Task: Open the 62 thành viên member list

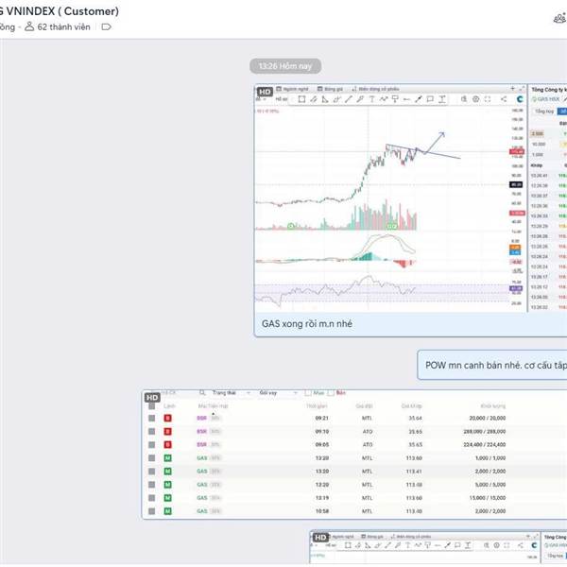Action: [63, 27]
